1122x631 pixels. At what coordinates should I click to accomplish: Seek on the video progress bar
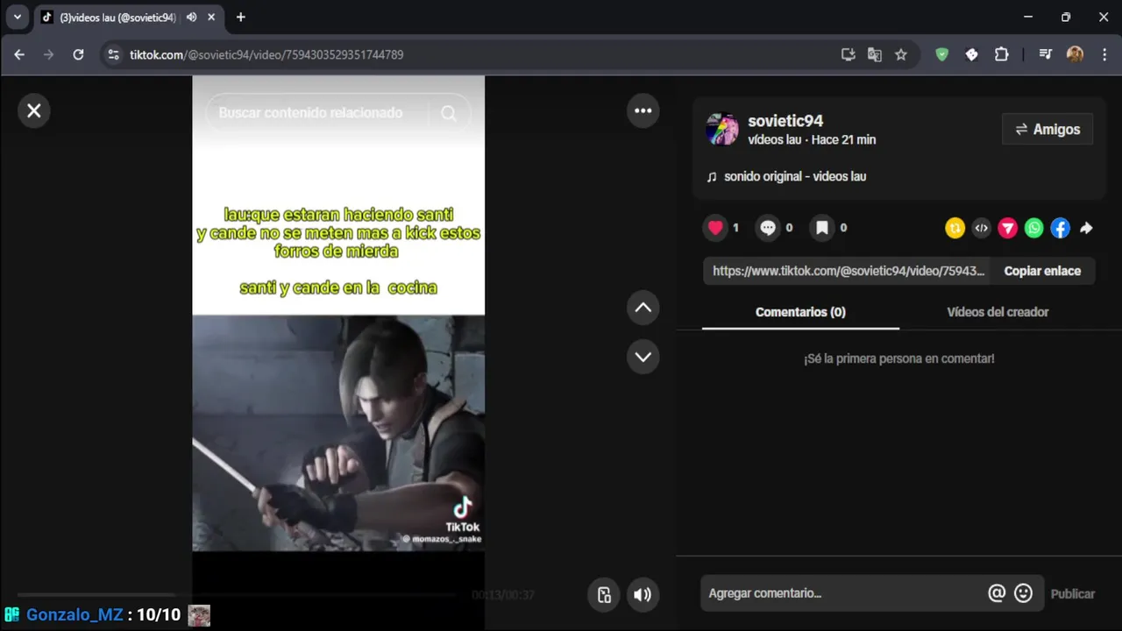point(237,594)
